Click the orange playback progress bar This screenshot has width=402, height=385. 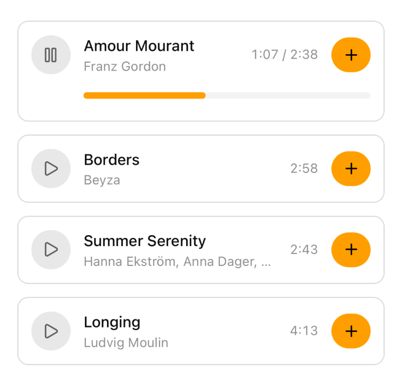(x=144, y=96)
